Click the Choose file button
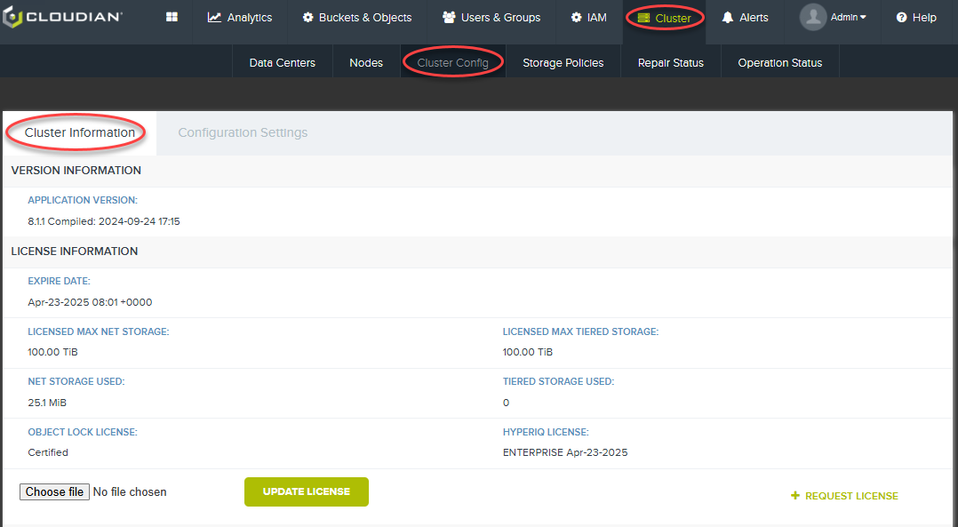Image resolution: width=958 pixels, height=527 pixels. coord(54,491)
